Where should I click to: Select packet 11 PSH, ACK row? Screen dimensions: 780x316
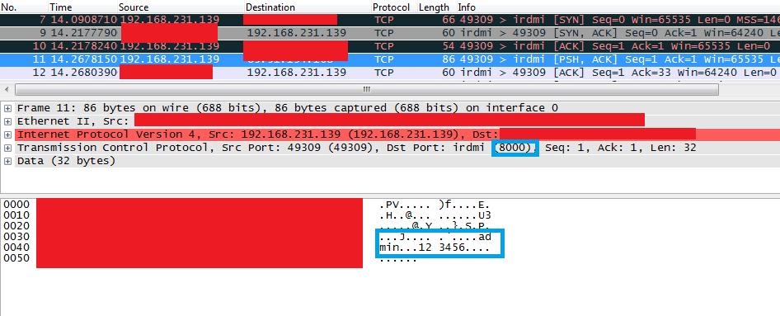390,59
